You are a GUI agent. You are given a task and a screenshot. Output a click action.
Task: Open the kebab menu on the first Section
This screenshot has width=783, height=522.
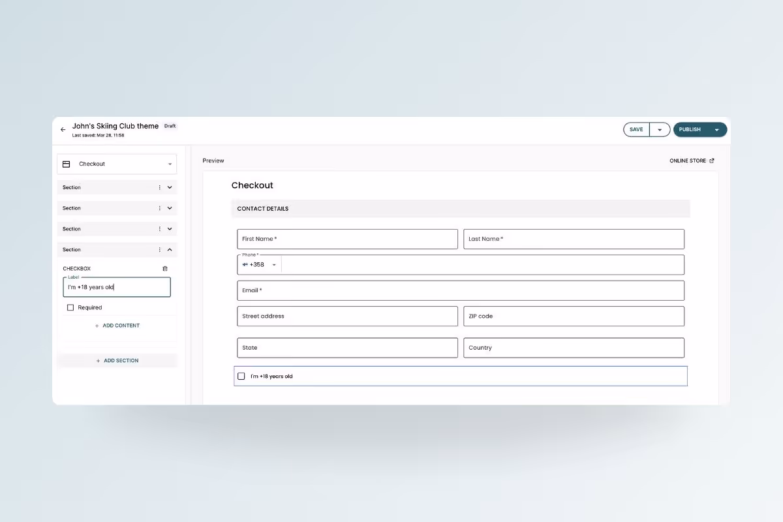pyautogui.click(x=159, y=187)
